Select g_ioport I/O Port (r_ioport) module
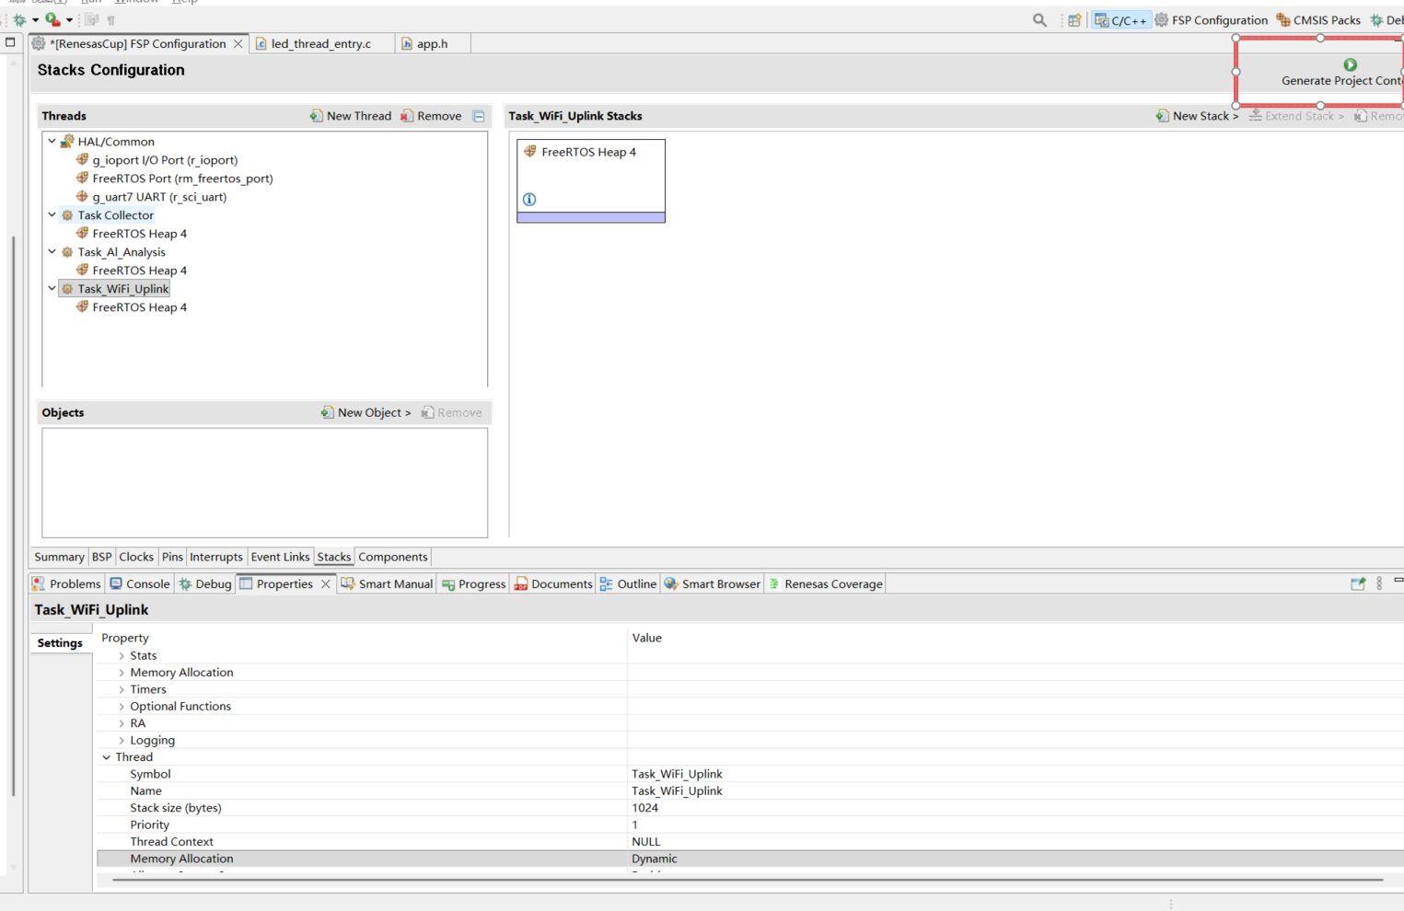This screenshot has width=1404, height=911. tap(164, 160)
